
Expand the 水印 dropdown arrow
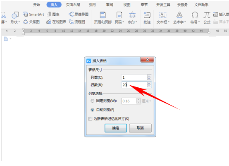pos(136,22)
